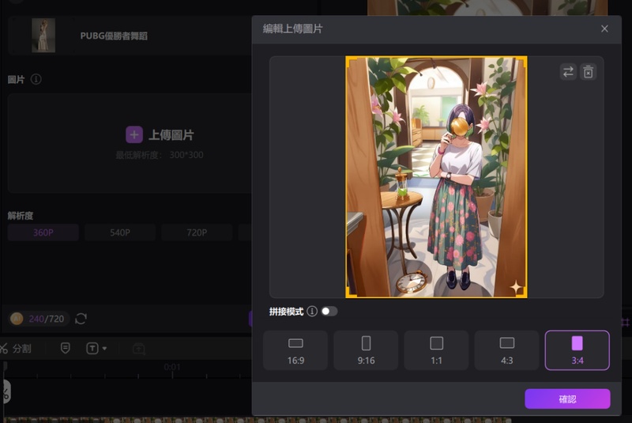Click the uploaded anime image preview
Image resolution: width=632 pixels, height=423 pixels.
click(436, 177)
